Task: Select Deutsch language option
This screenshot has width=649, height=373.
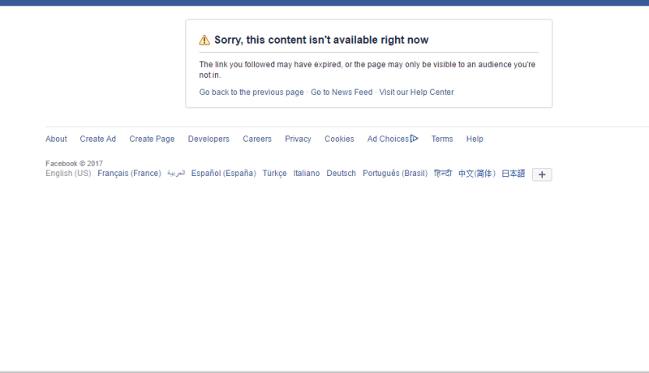Action: (341, 174)
